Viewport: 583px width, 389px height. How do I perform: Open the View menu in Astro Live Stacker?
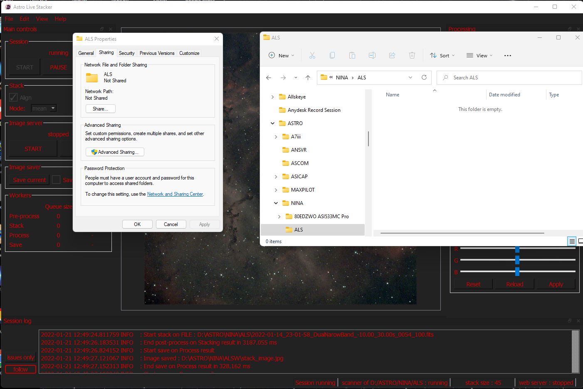pyautogui.click(x=42, y=19)
